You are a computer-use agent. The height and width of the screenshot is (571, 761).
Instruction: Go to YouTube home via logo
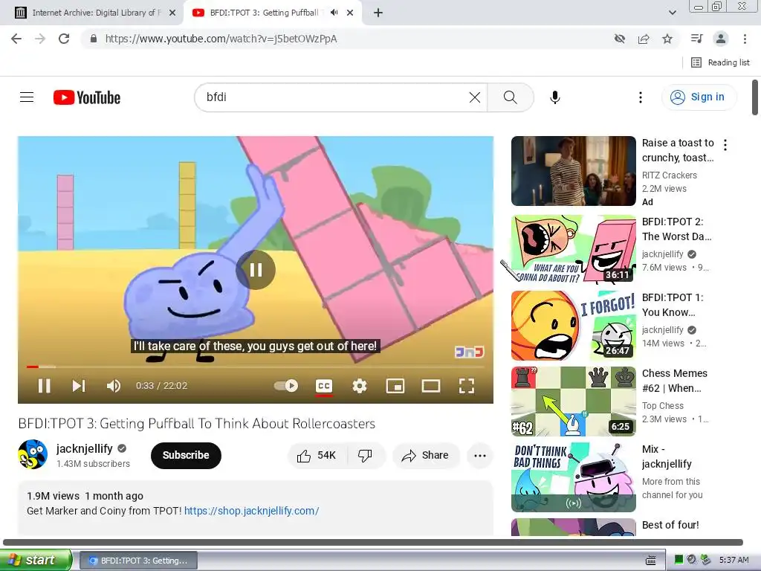pyautogui.click(x=86, y=97)
